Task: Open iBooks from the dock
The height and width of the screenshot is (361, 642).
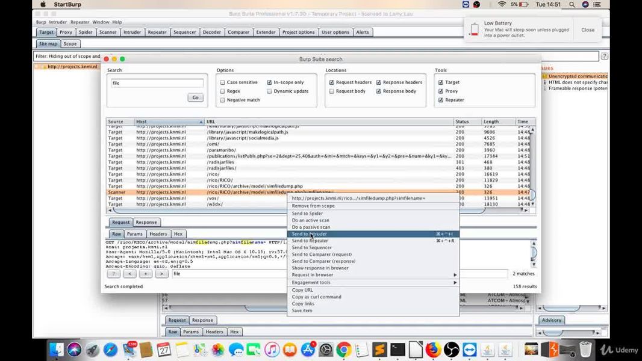Action: pyautogui.click(x=290, y=350)
